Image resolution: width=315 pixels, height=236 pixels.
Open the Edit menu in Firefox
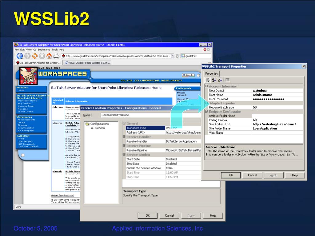tap(22, 49)
